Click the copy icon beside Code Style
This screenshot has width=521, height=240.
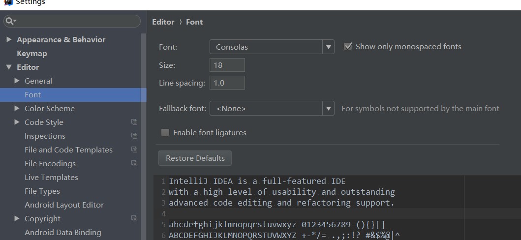pos(134,122)
